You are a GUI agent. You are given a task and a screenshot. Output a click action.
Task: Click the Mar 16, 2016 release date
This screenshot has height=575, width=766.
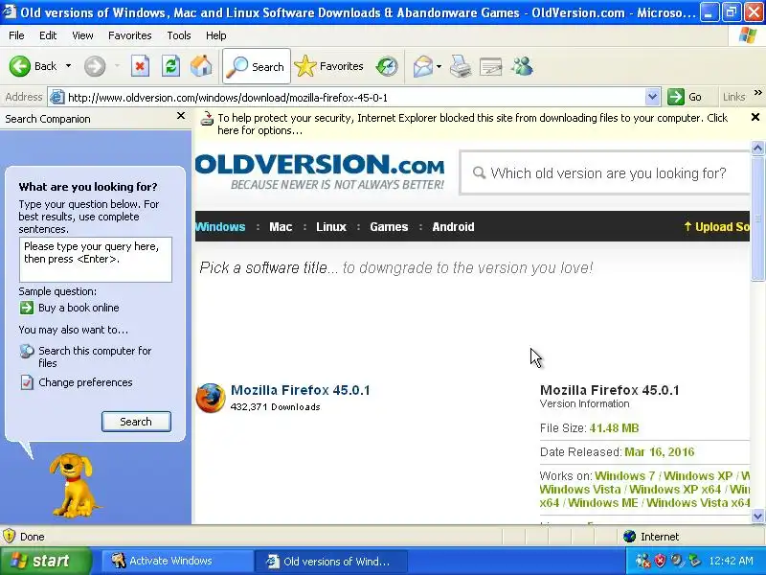coord(659,451)
